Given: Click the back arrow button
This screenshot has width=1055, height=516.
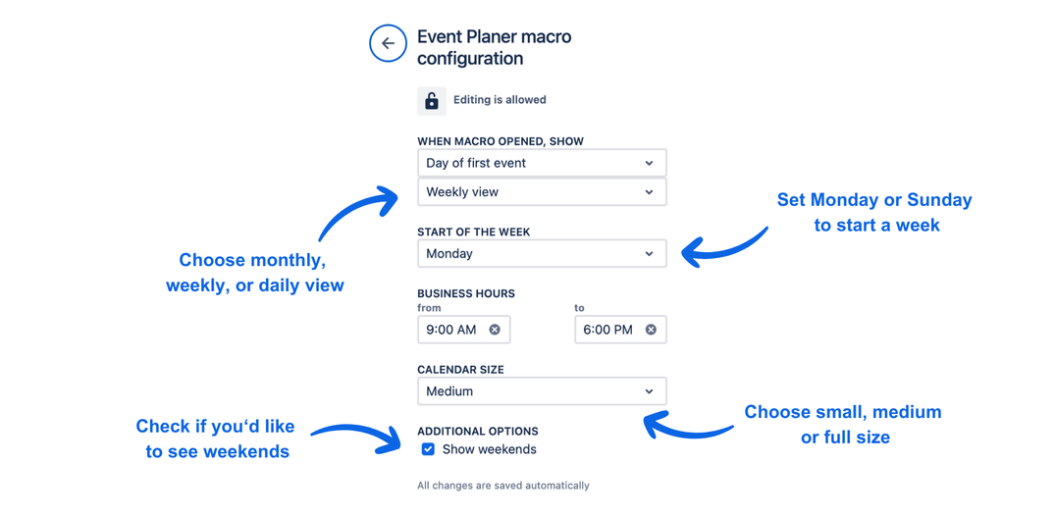Looking at the screenshot, I should coord(388,44).
